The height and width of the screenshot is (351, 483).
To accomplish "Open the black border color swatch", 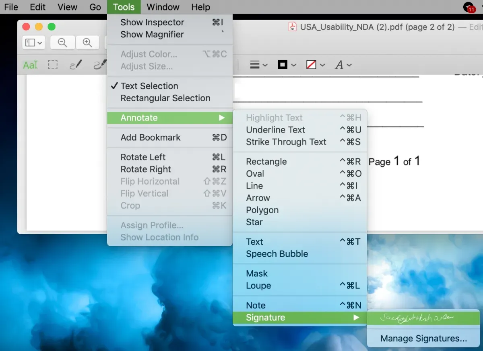I will click(x=286, y=65).
